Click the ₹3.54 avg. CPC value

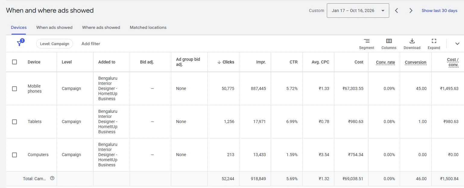[x=324, y=155]
